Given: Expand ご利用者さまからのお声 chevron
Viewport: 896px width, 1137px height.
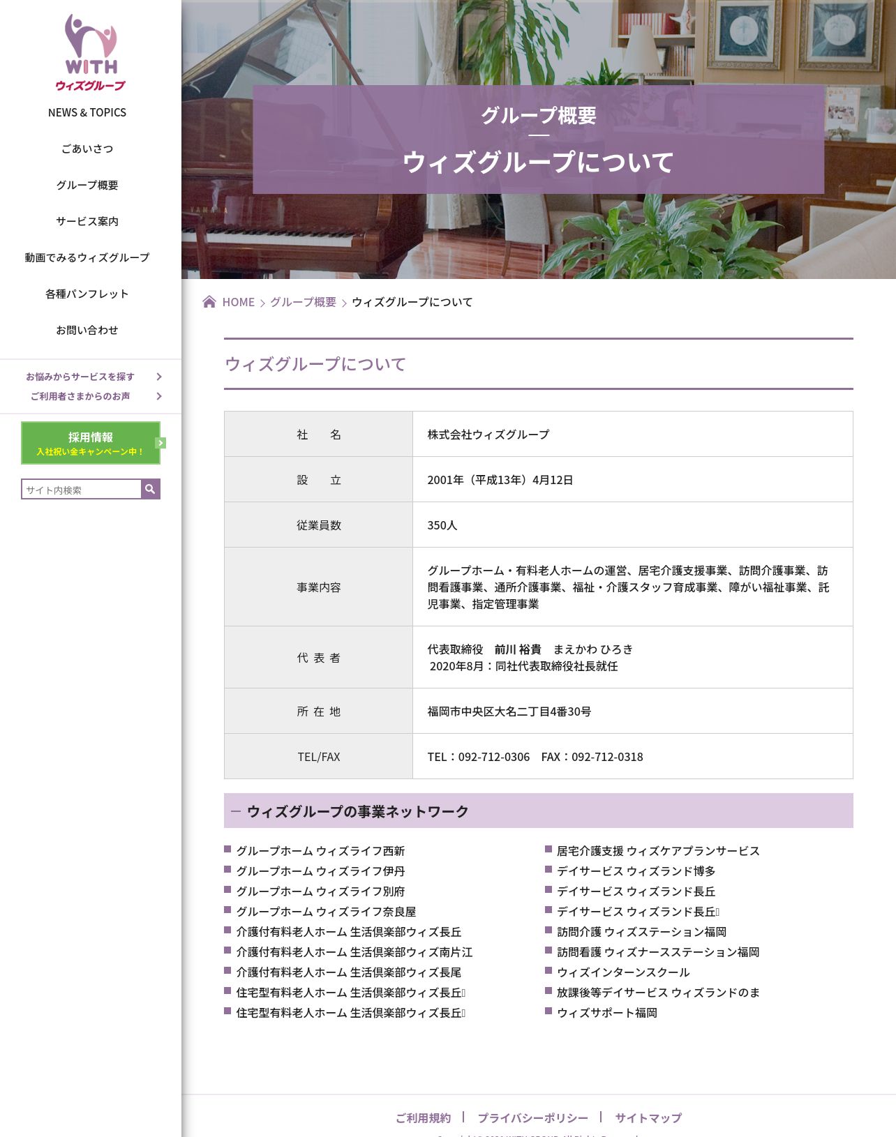Looking at the screenshot, I should pyautogui.click(x=159, y=396).
